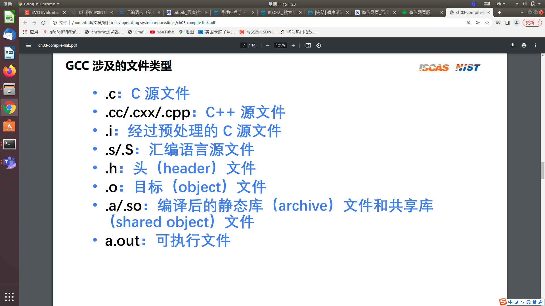The height and width of the screenshot is (306, 545).
Task: Show all applications grid
Action: click(x=9, y=297)
